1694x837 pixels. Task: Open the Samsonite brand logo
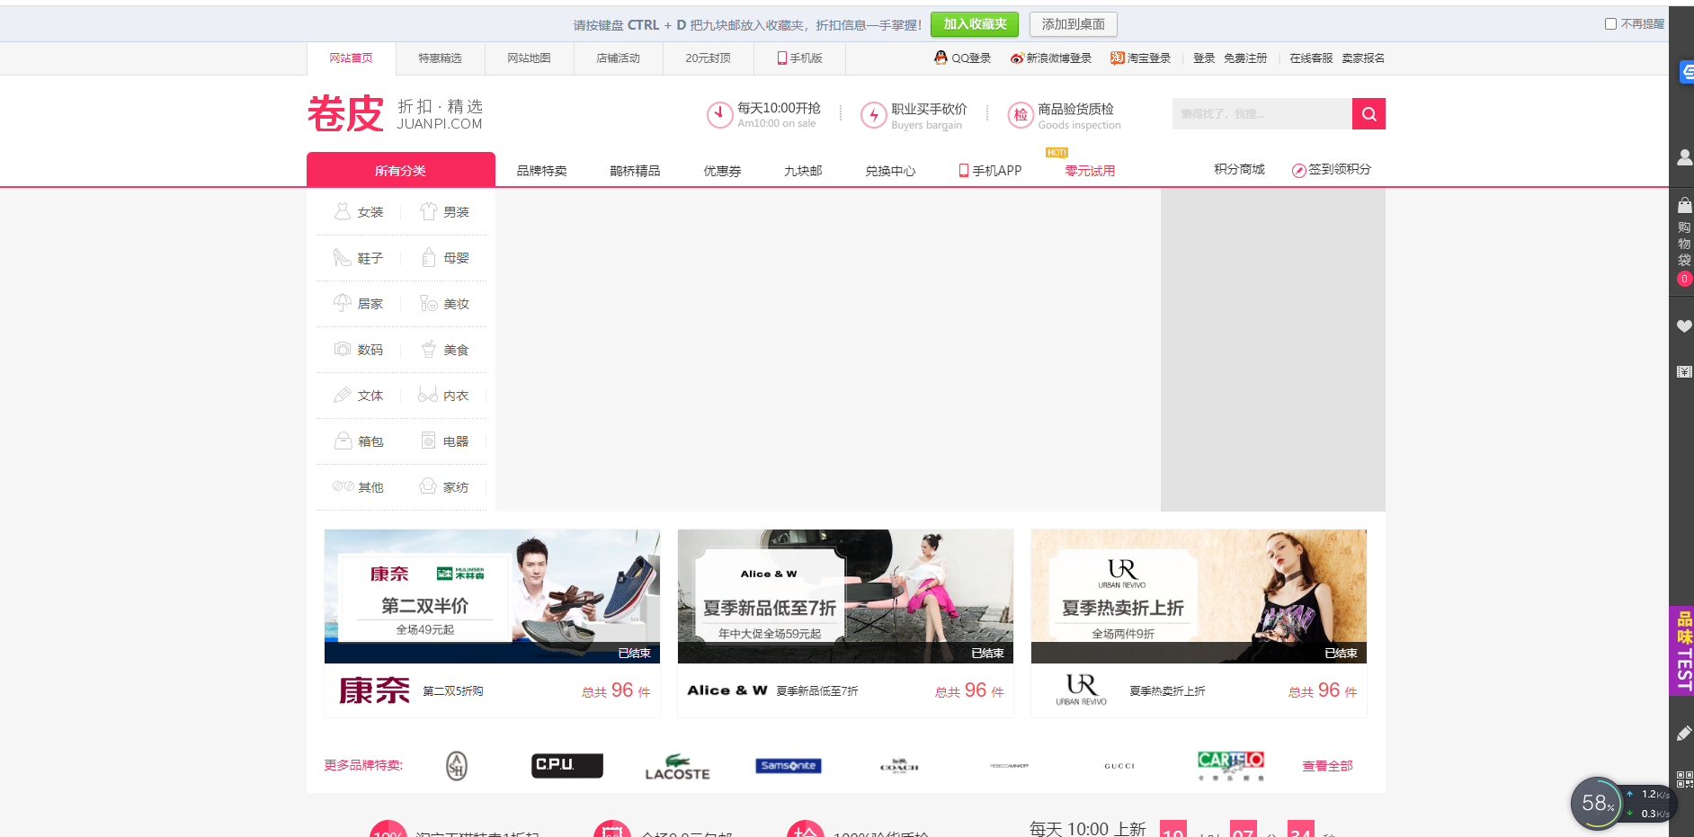(x=789, y=766)
